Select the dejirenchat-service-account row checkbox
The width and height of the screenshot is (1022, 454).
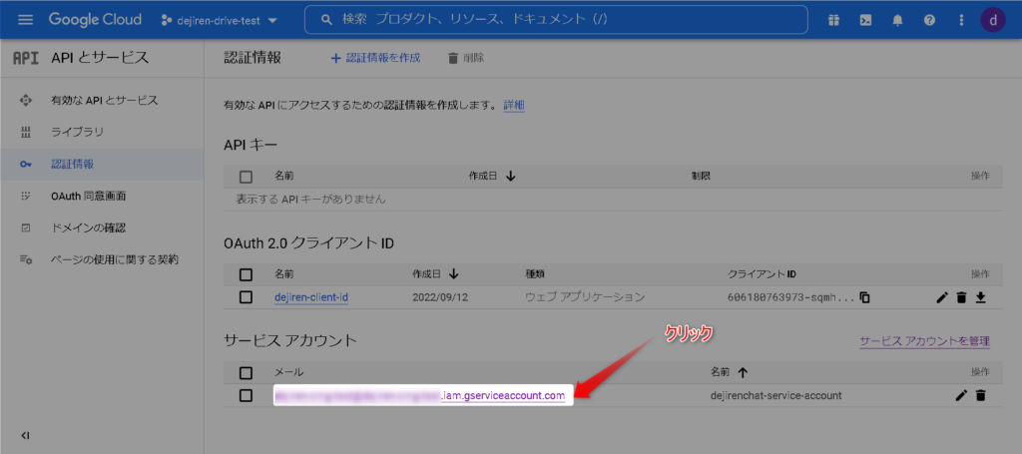click(x=246, y=395)
